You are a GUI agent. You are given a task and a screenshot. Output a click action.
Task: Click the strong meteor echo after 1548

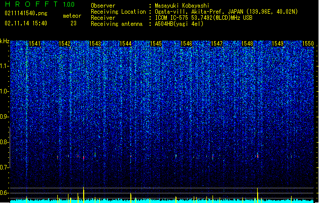(258, 155)
